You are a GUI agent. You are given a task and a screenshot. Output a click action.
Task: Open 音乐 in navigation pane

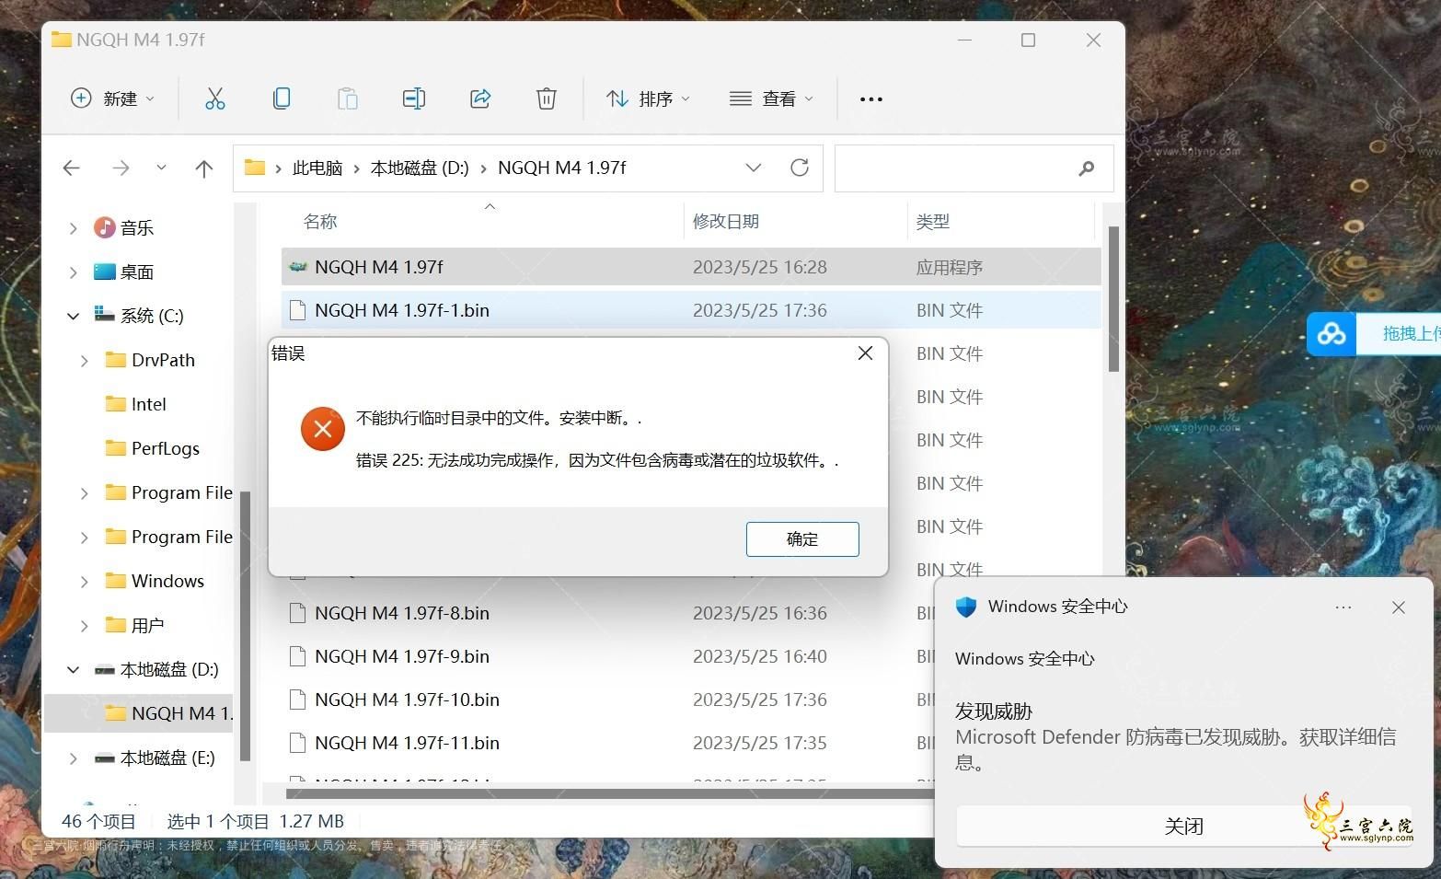click(x=124, y=227)
